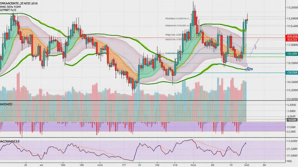This screenshot has width=298, height=167.
Task: Click the gray value tag on indicator axis
Action: tap(292, 120)
